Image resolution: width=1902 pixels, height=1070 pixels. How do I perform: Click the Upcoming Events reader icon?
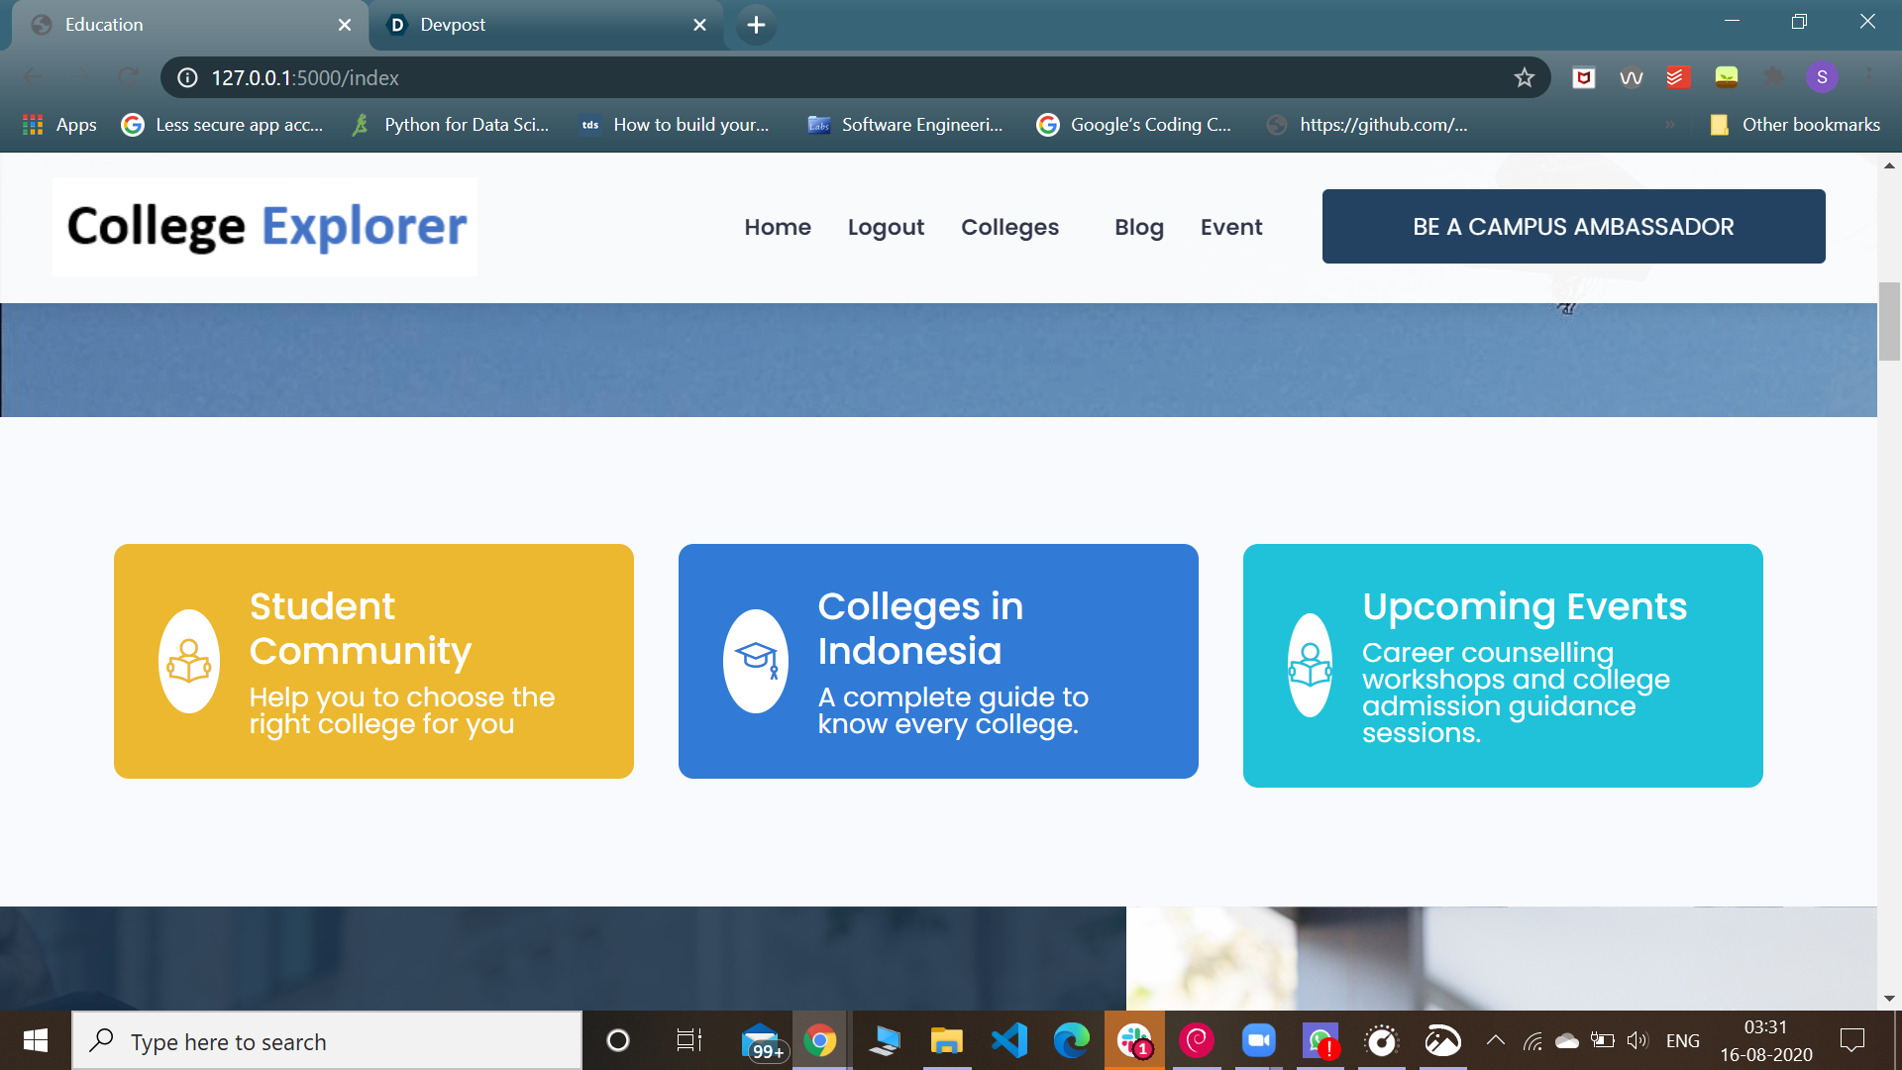pyautogui.click(x=1310, y=665)
